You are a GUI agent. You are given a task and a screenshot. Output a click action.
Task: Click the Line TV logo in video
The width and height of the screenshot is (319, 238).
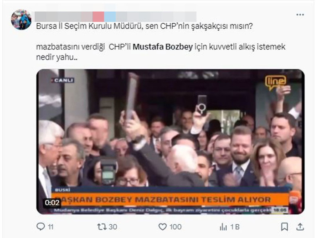275,82
